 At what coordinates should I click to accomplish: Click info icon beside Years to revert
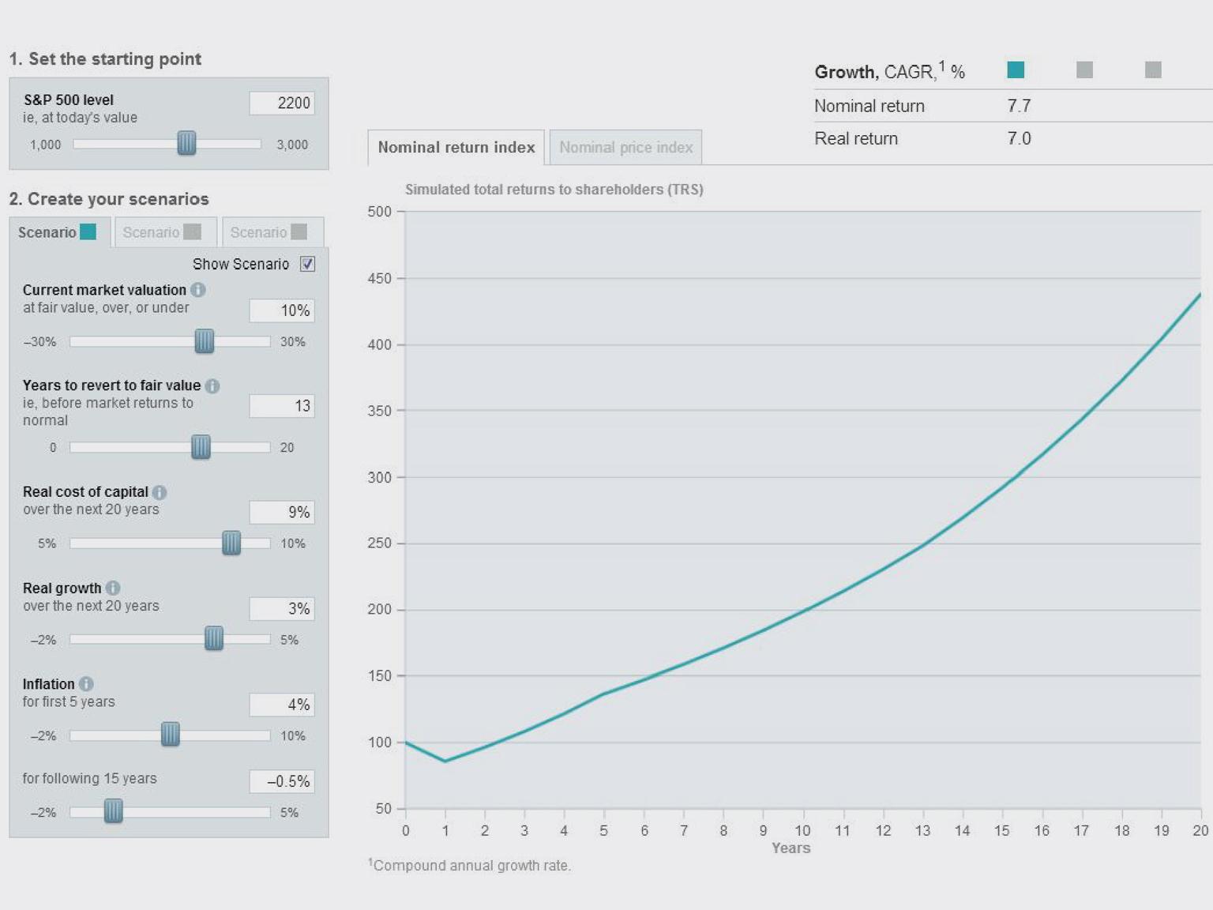(212, 385)
